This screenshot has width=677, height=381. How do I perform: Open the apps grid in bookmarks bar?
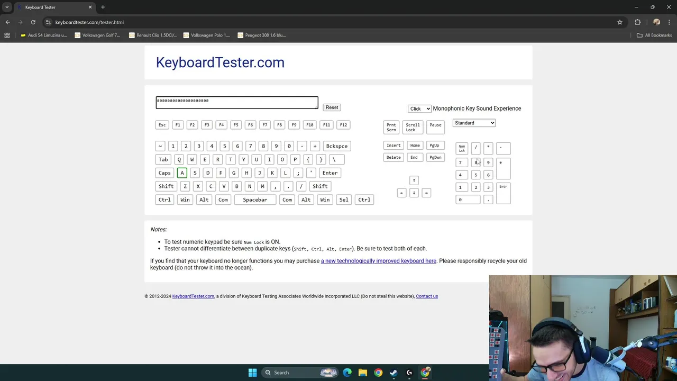7,35
